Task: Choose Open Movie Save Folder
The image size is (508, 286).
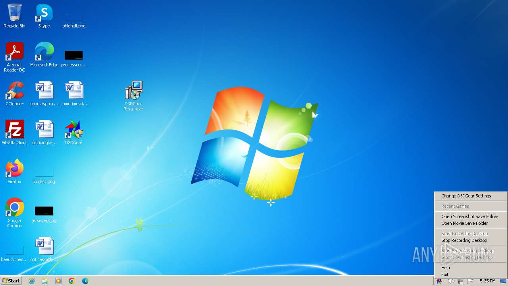Action: [470, 223]
